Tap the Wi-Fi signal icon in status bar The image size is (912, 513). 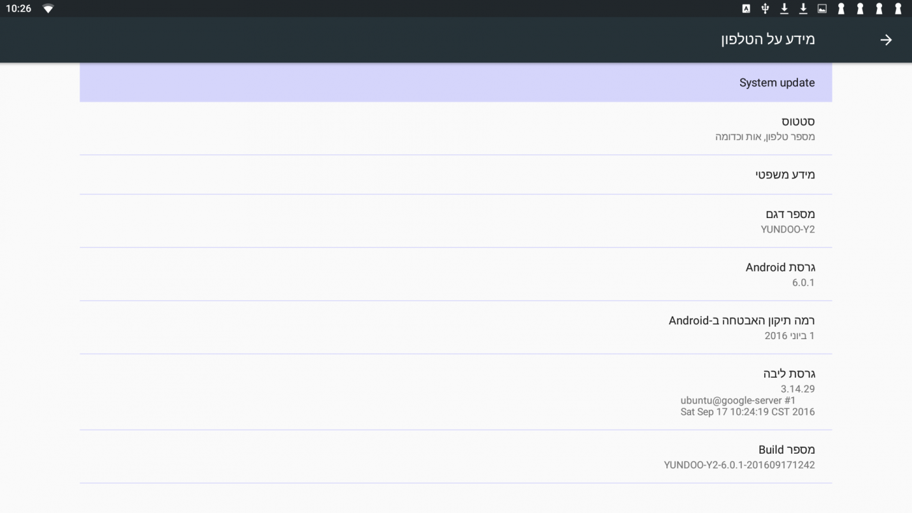click(x=48, y=8)
